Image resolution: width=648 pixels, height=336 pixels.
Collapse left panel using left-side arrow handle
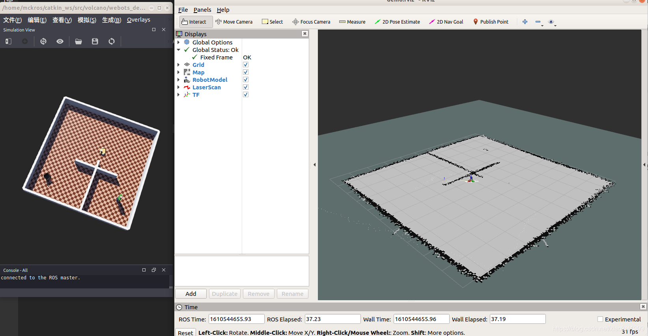[x=314, y=165]
